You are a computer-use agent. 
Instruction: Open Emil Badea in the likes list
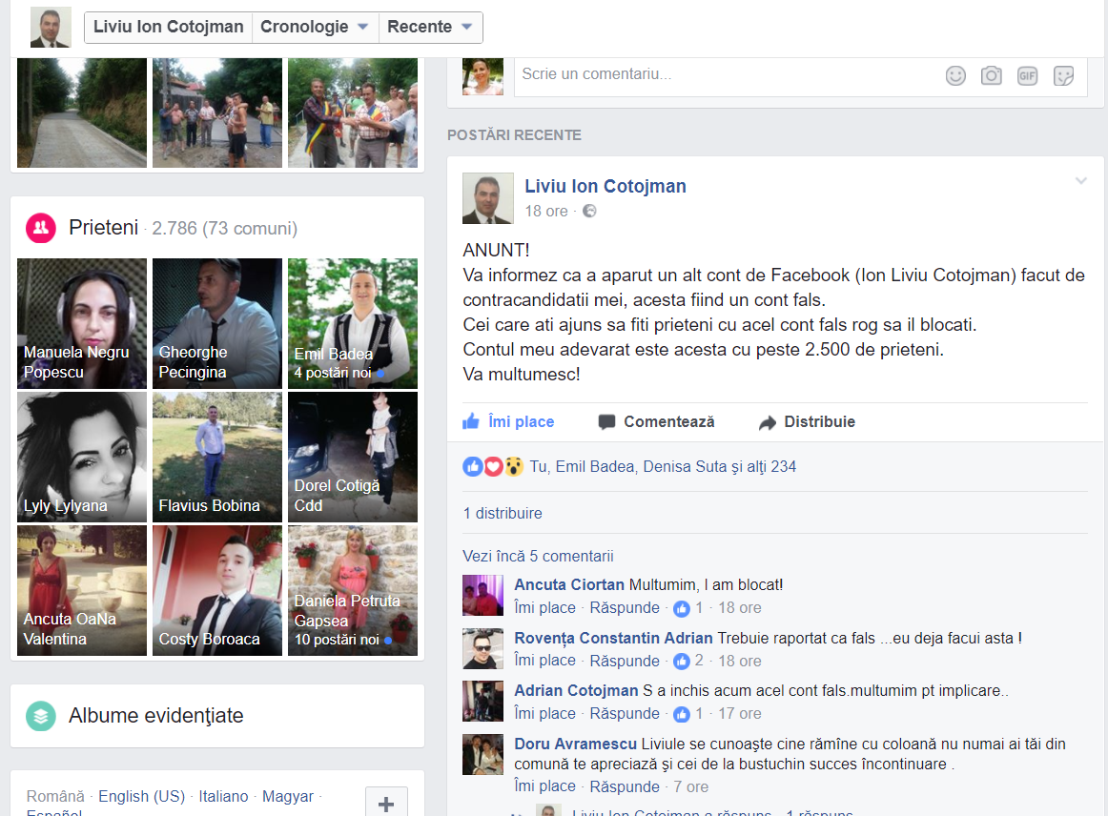tap(595, 466)
